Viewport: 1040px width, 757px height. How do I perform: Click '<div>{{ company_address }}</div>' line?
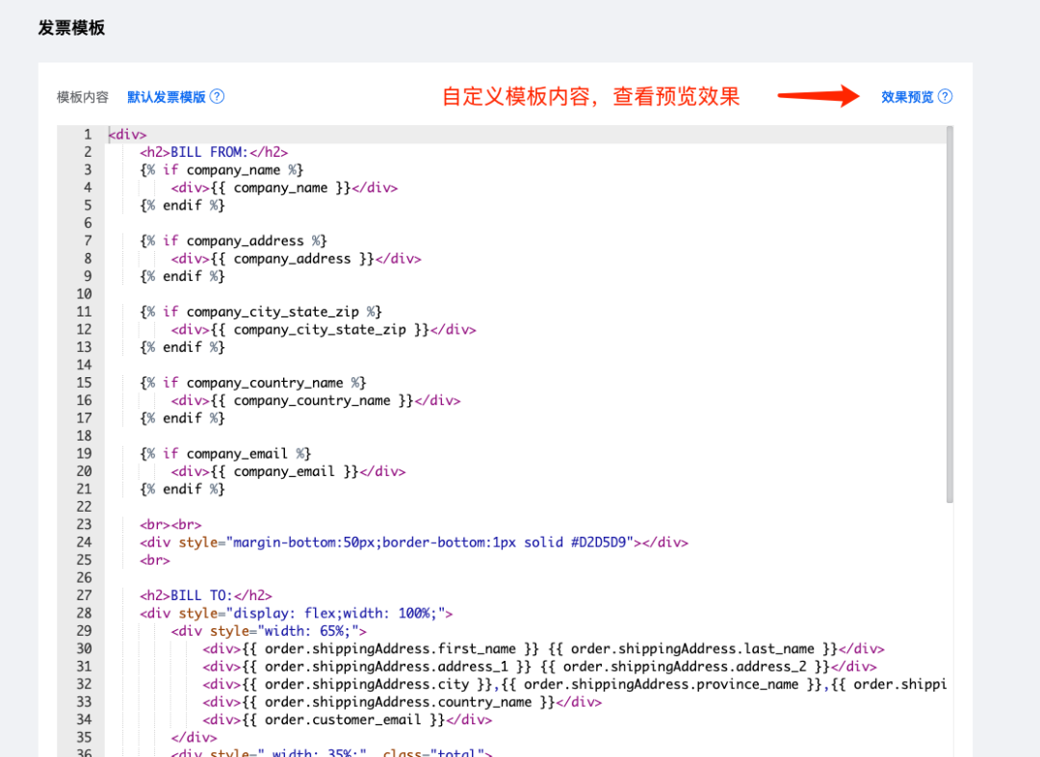tap(296, 259)
